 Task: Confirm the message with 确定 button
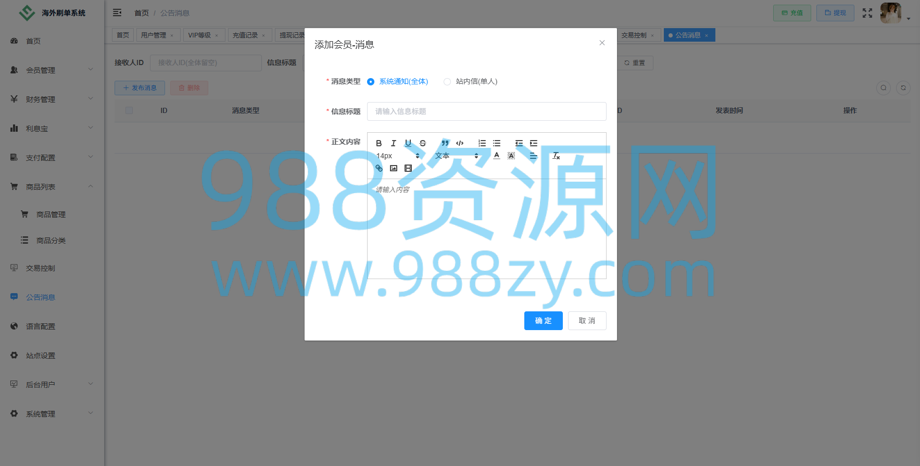pos(543,321)
